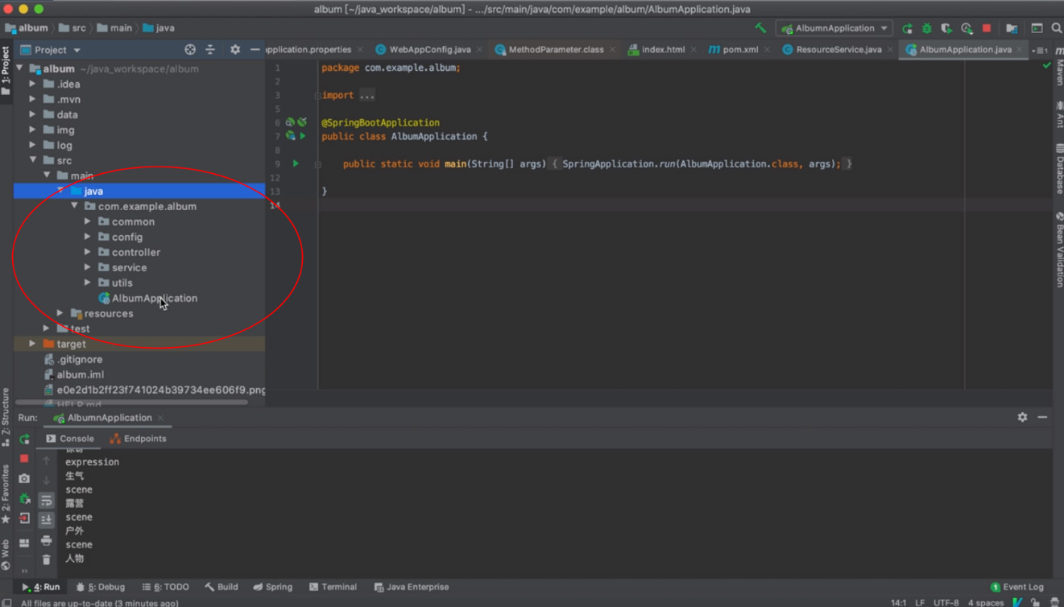This screenshot has height=607, width=1064.
Task: Toggle the Project tool window side tab
Action: 6,71
